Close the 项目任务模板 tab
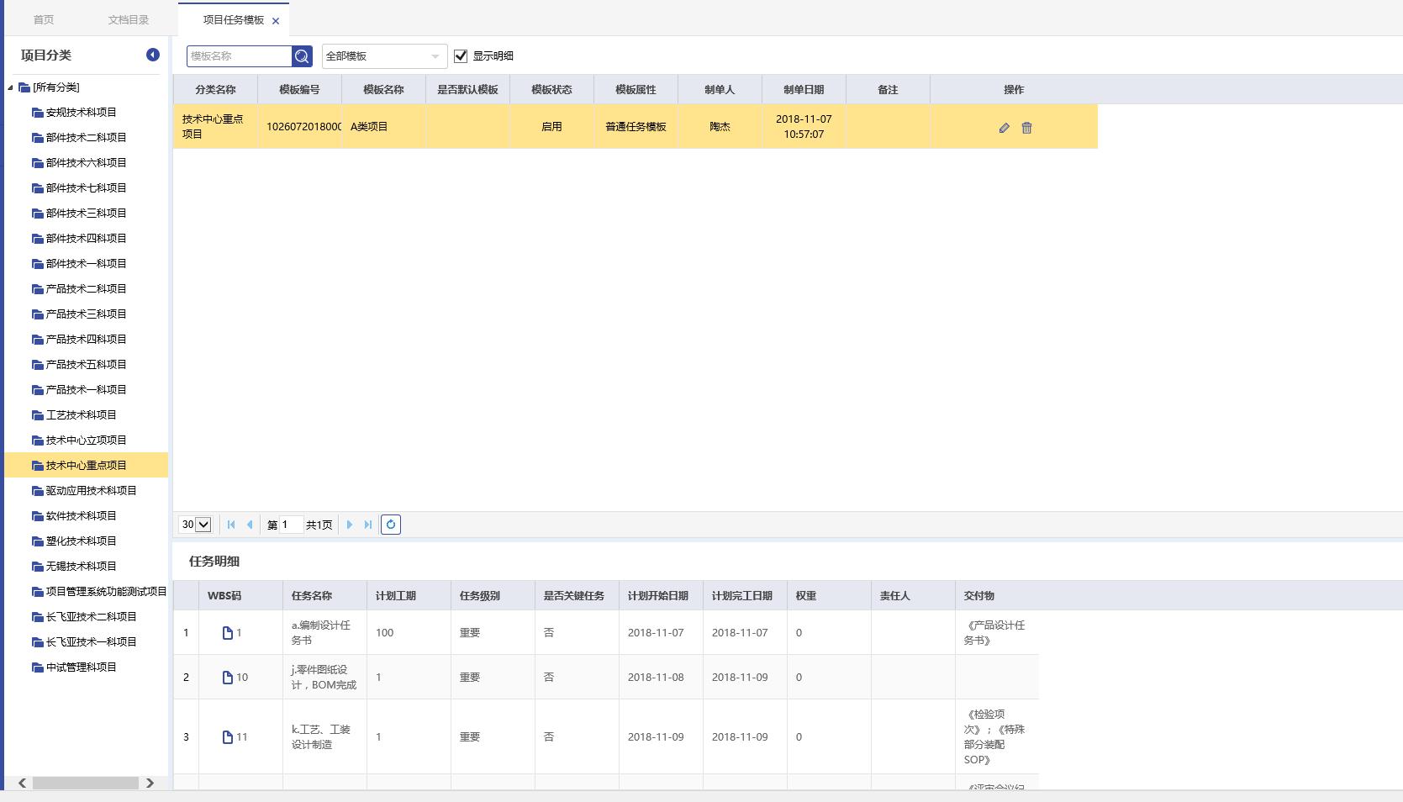The image size is (1403, 802). click(x=276, y=21)
